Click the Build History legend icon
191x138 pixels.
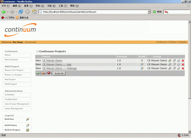click(28, 126)
